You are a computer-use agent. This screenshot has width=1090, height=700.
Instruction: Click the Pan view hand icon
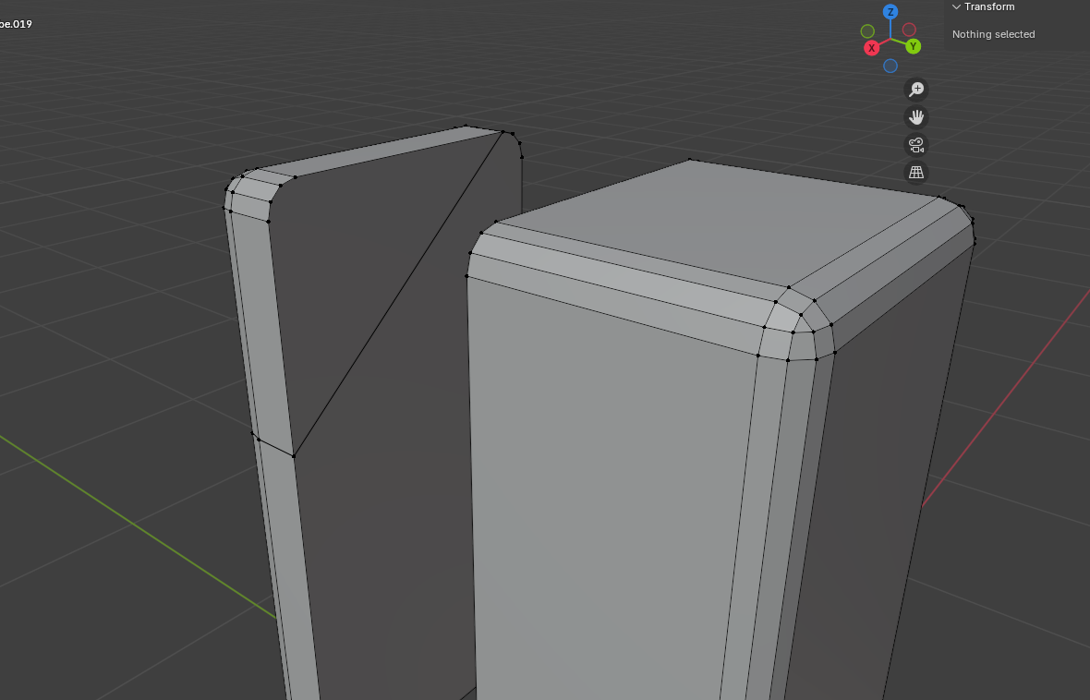916,116
